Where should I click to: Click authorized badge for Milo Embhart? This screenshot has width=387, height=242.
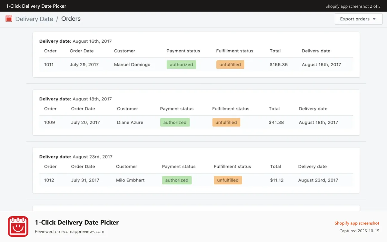tap(177, 180)
